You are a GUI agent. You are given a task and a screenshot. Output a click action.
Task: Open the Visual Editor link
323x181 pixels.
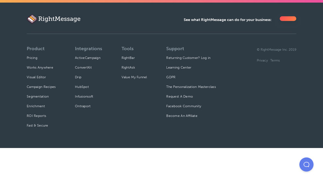point(36,77)
